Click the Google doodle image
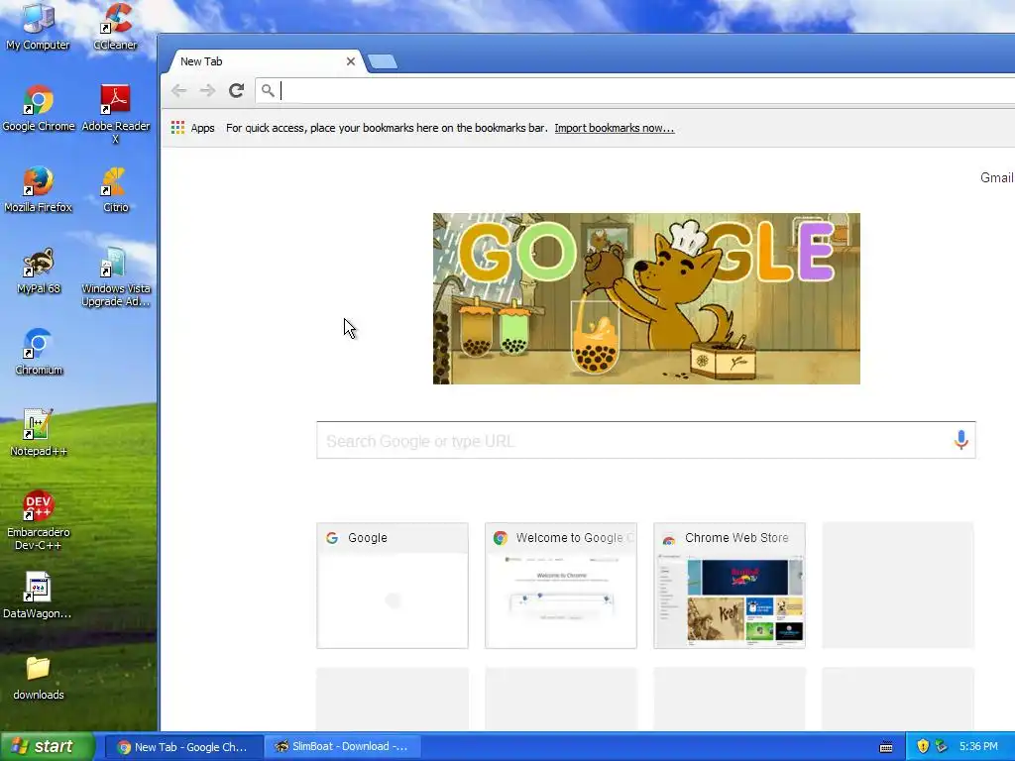This screenshot has width=1015, height=761. pyautogui.click(x=646, y=298)
